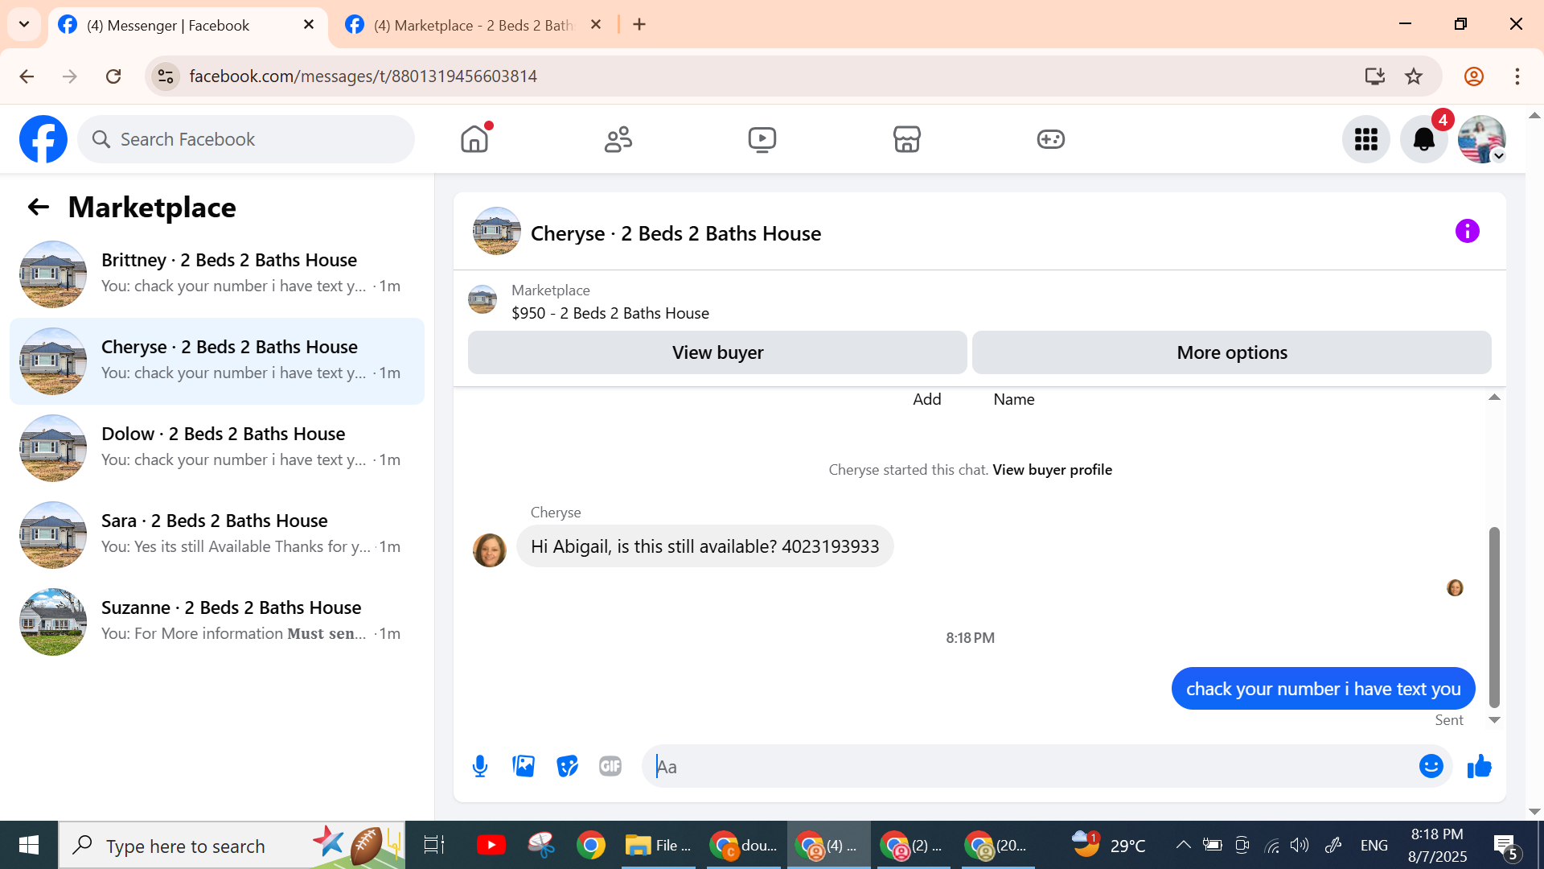The height and width of the screenshot is (869, 1544).
Task: Open a new browser tab
Action: point(639,25)
